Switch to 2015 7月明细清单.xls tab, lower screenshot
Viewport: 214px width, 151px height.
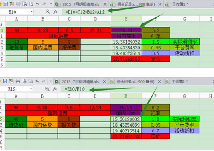click(80, 82)
